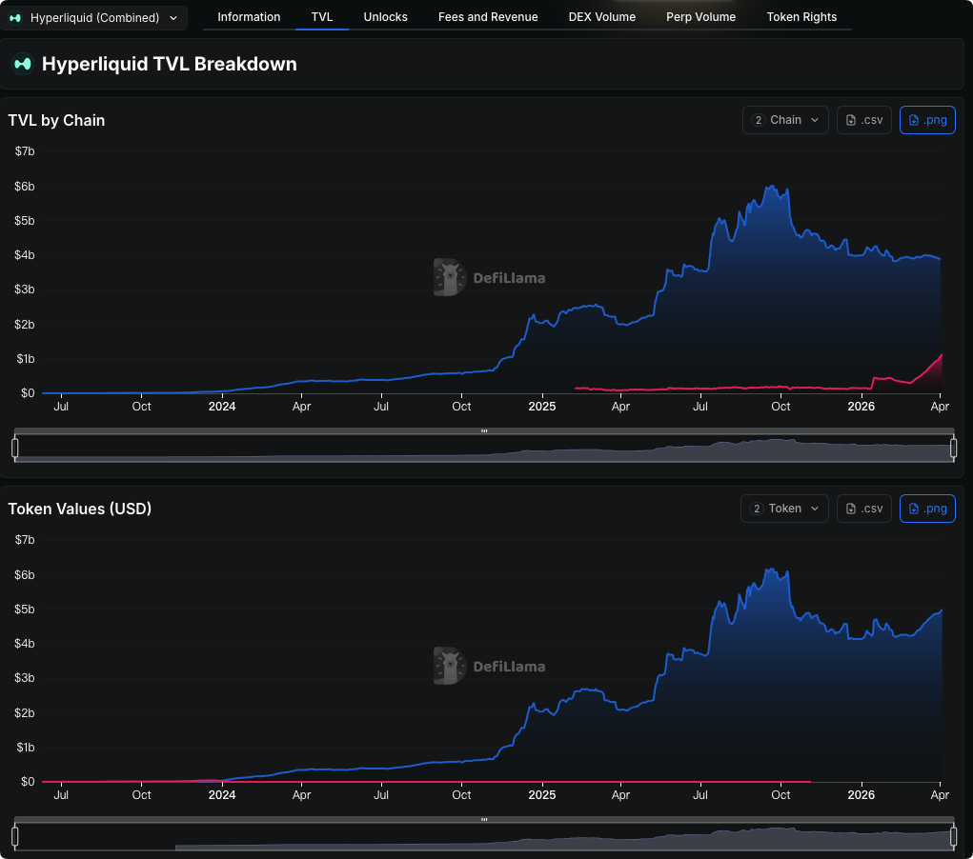This screenshot has width=973, height=859.
Task: Select the Perp Volume tab
Action: [700, 17]
